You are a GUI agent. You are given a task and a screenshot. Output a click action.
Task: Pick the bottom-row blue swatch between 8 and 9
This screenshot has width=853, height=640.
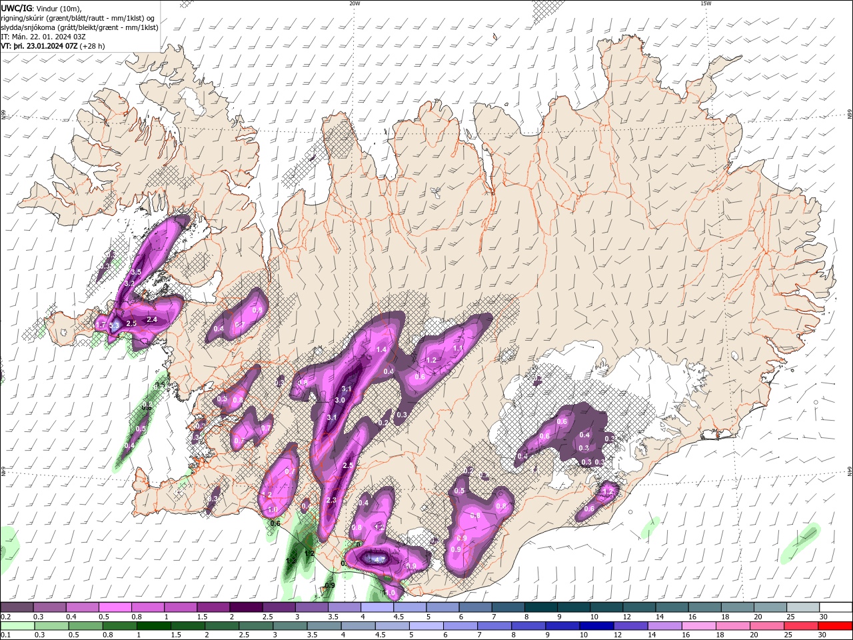click(528, 626)
